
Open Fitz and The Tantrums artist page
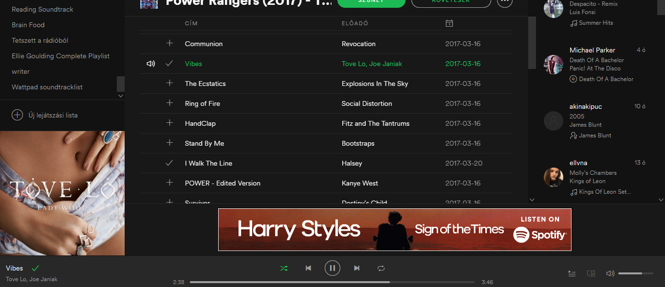376,123
